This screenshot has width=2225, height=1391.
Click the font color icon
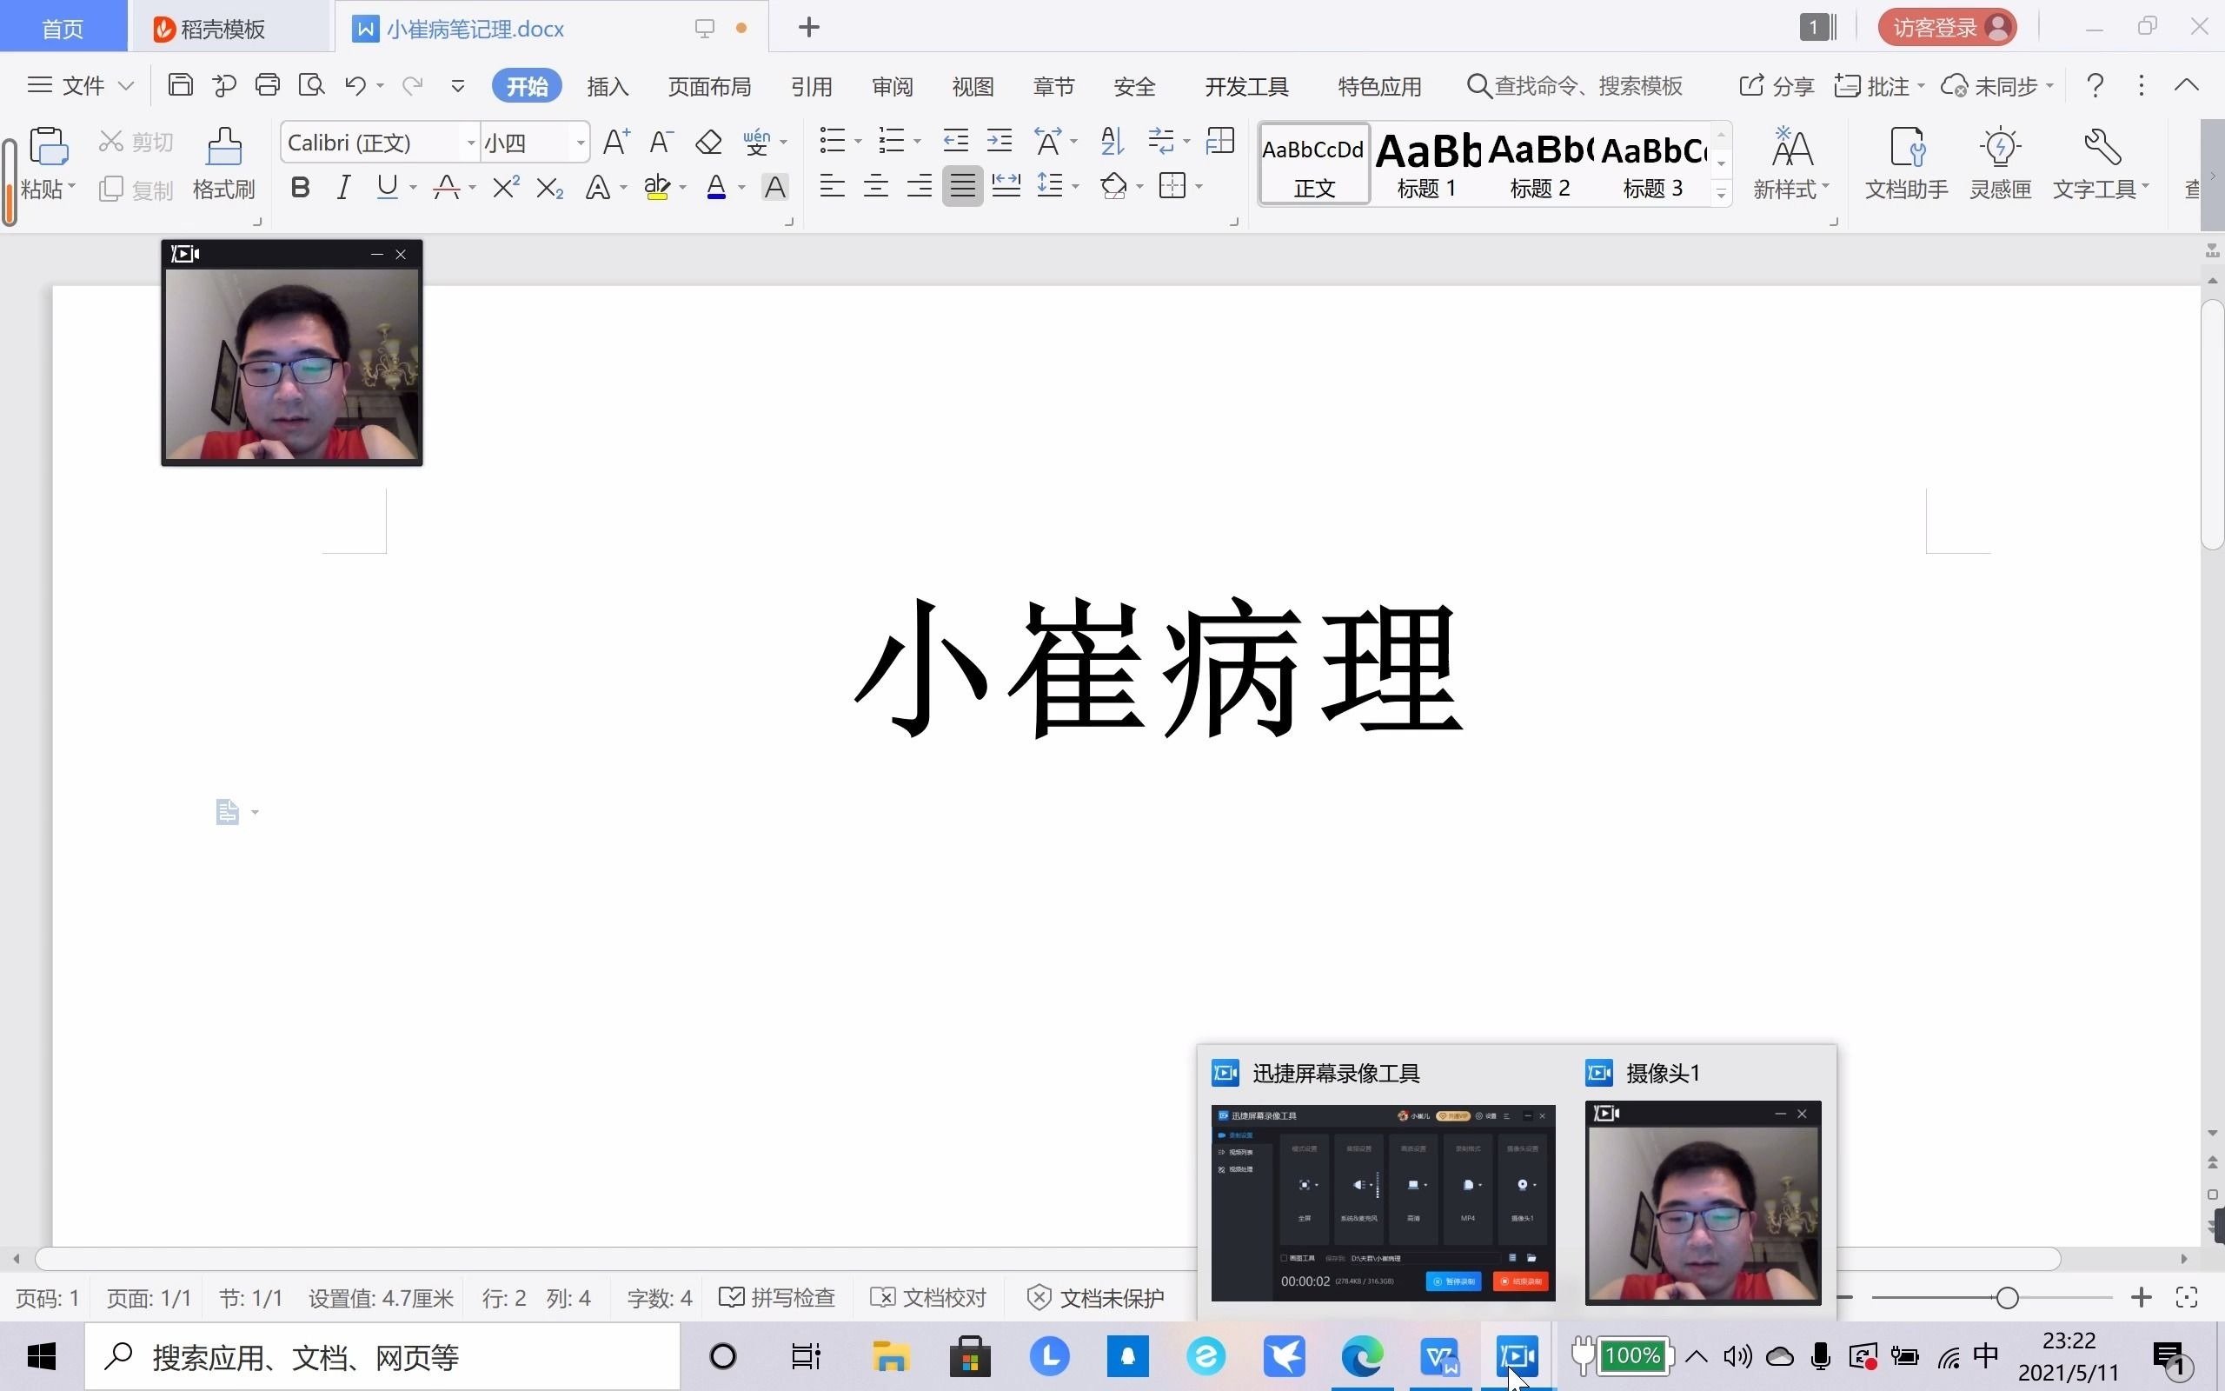[716, 188]
